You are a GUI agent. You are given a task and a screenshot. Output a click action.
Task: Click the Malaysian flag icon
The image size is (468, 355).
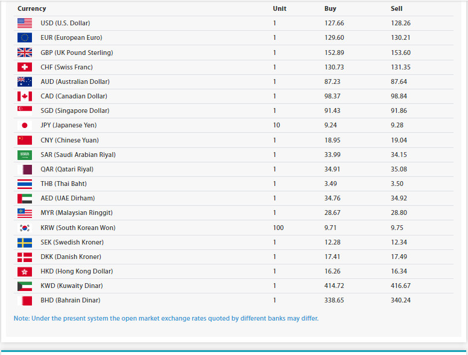click(x=25, y=213)
